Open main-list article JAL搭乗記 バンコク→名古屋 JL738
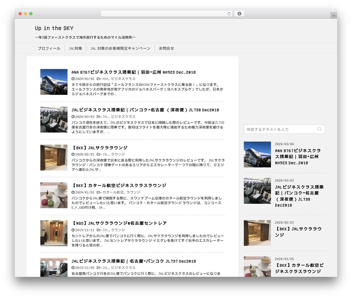This screenshot has height=298, width=352. click(145, 110)
